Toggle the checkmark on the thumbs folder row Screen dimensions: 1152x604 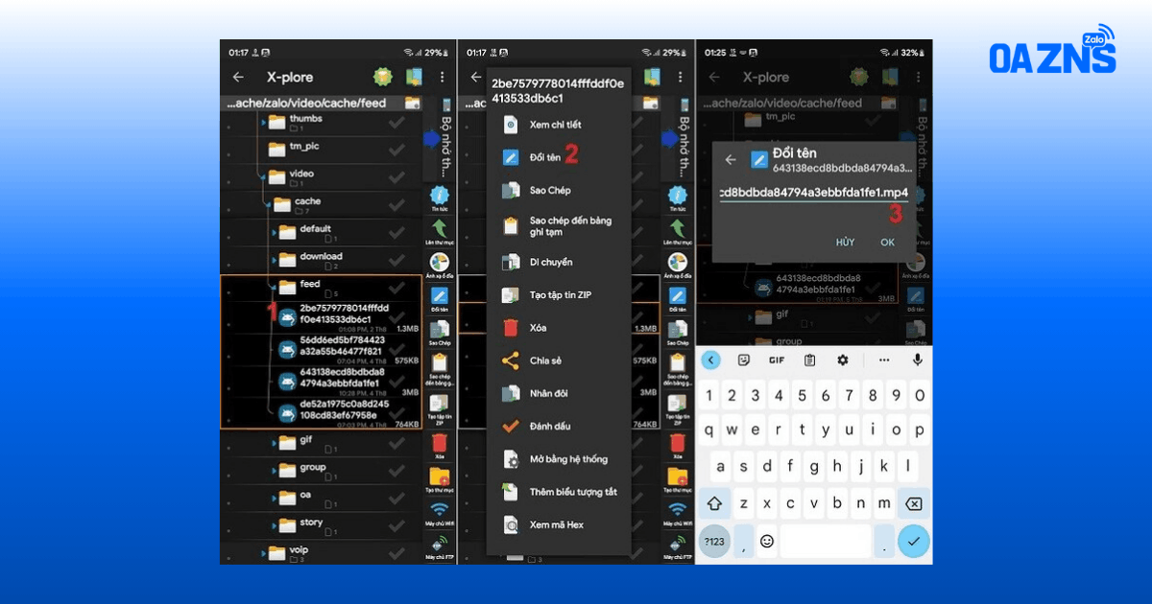396,123
